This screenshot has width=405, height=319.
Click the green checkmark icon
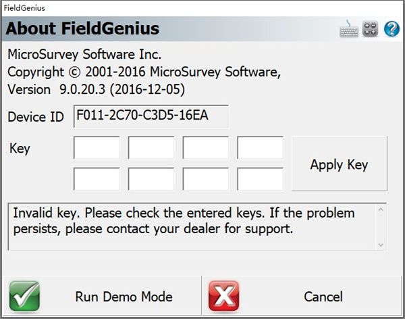24,296
